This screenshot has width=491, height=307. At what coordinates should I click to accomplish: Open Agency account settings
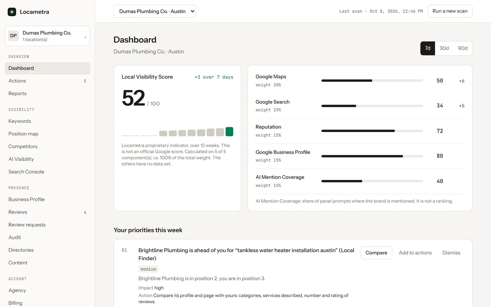(x=47, y=290)
